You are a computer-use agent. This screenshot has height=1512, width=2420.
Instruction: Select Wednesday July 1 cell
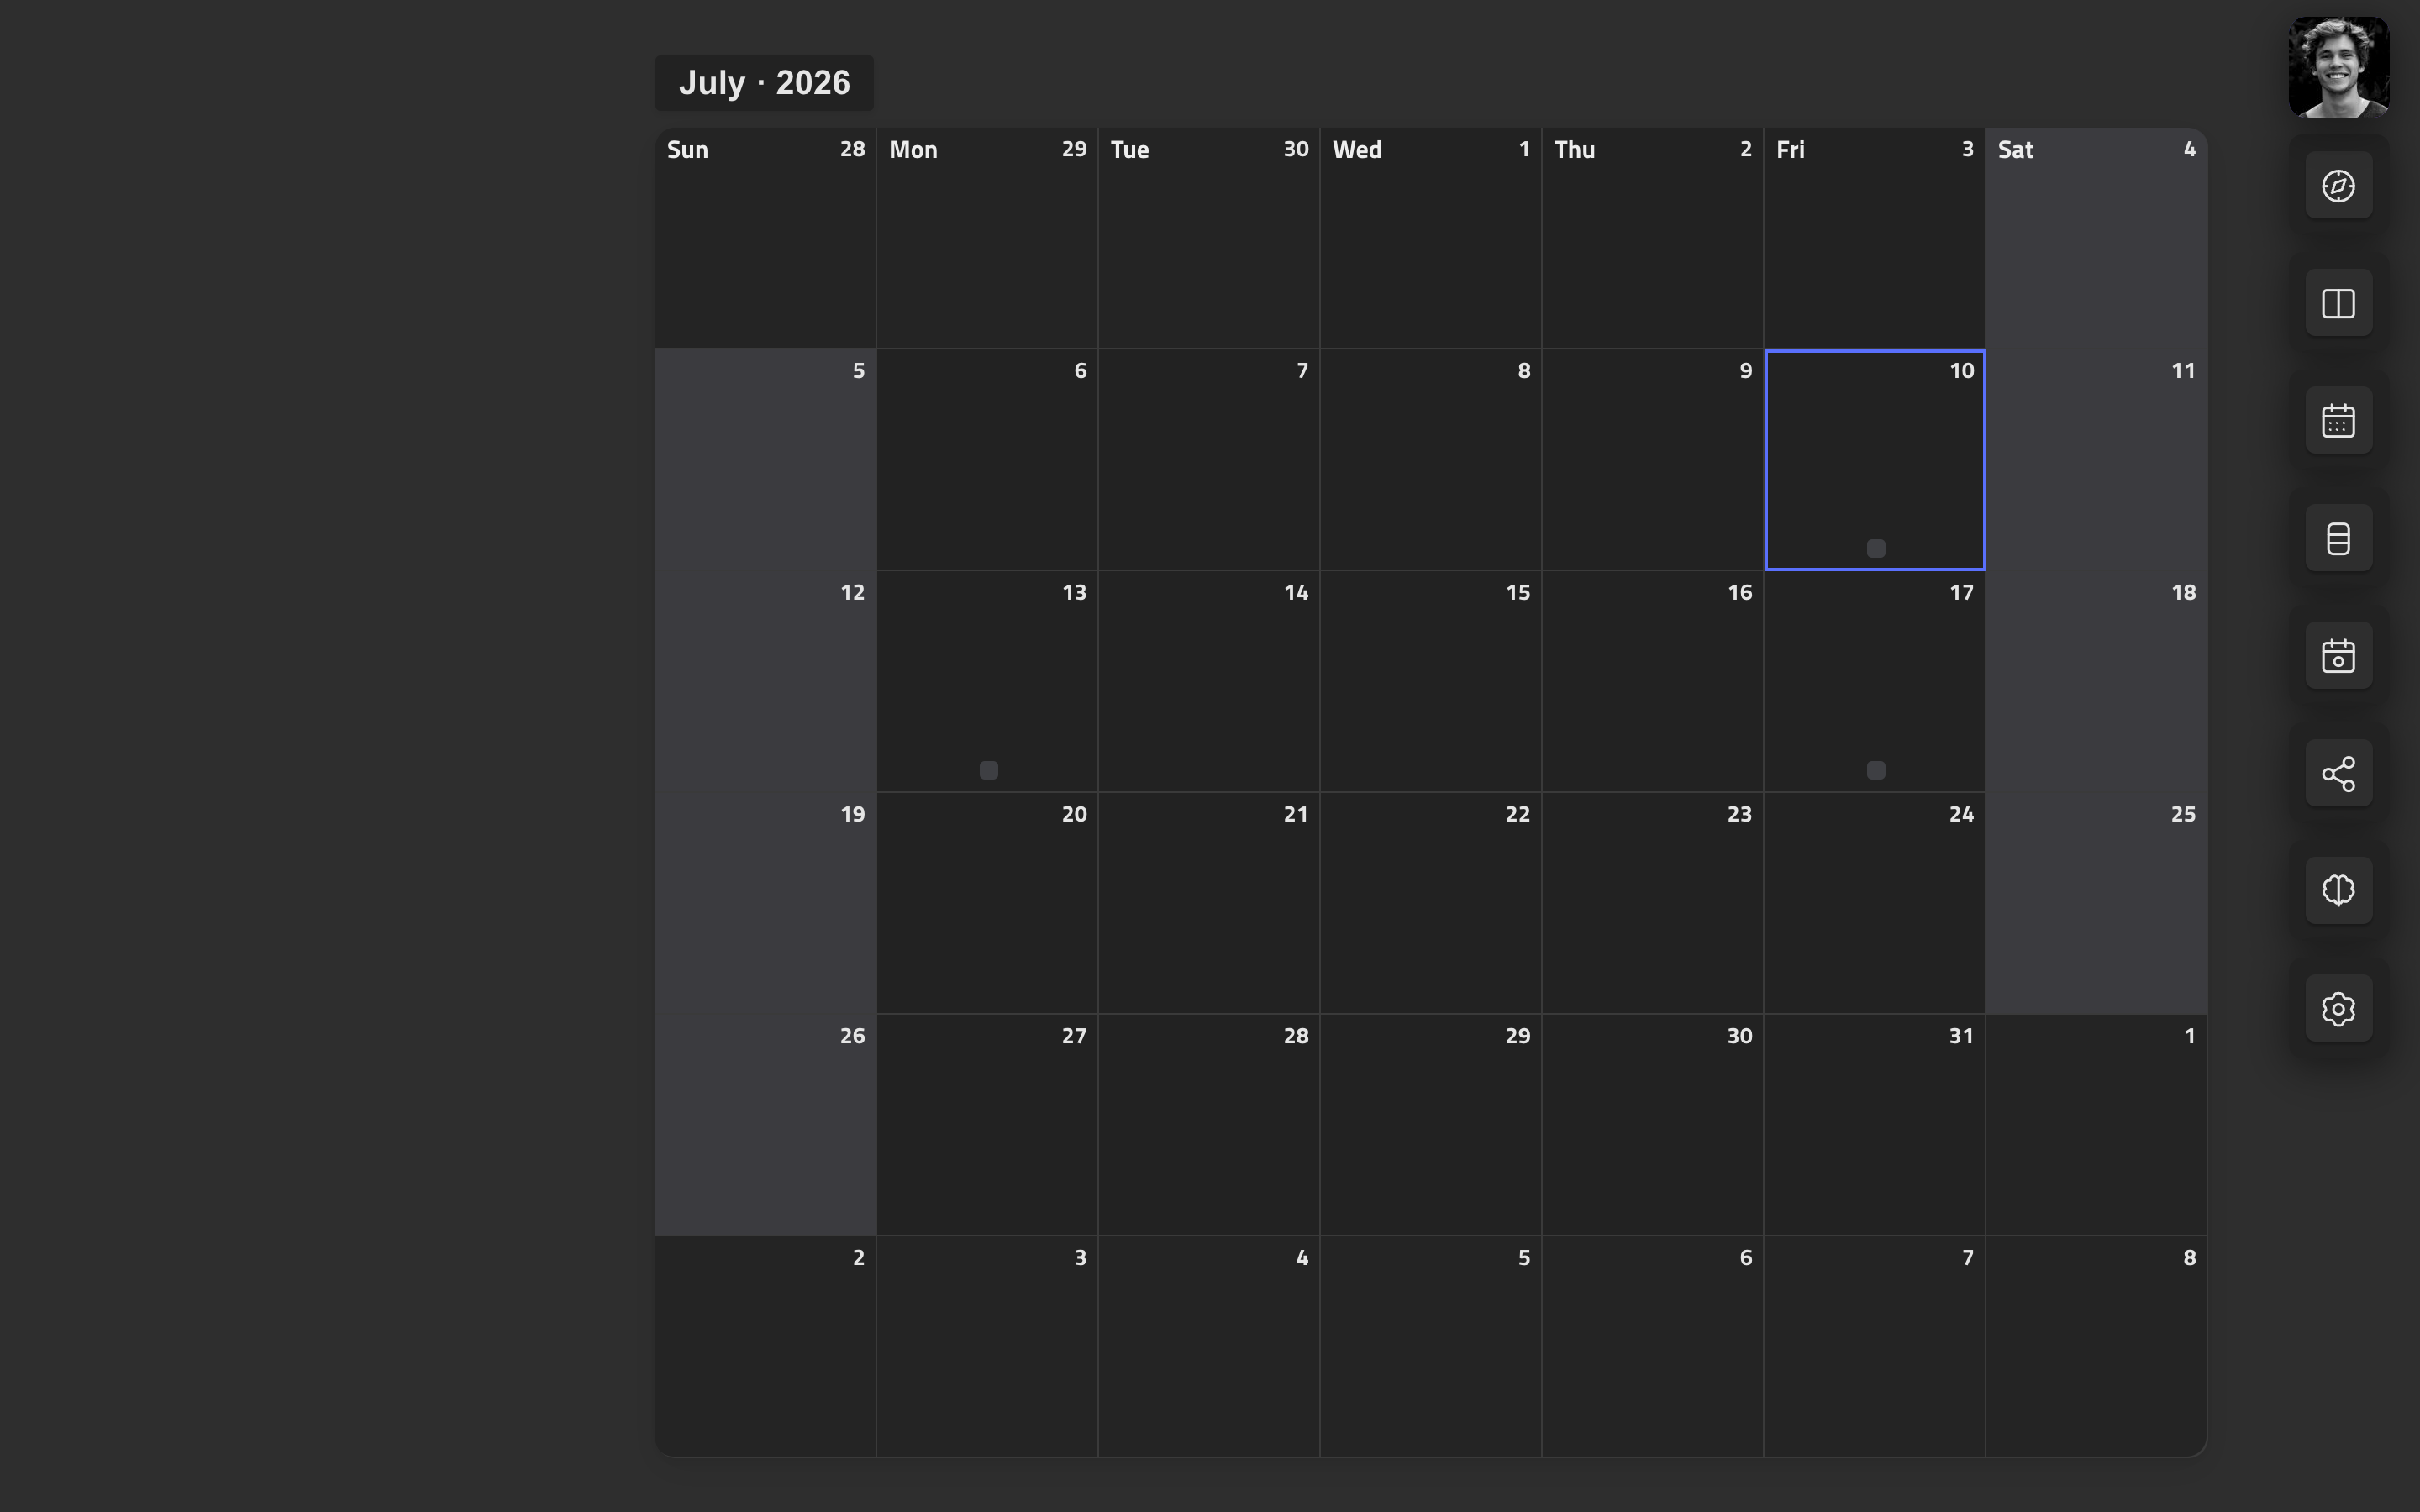pos(1430,238)
